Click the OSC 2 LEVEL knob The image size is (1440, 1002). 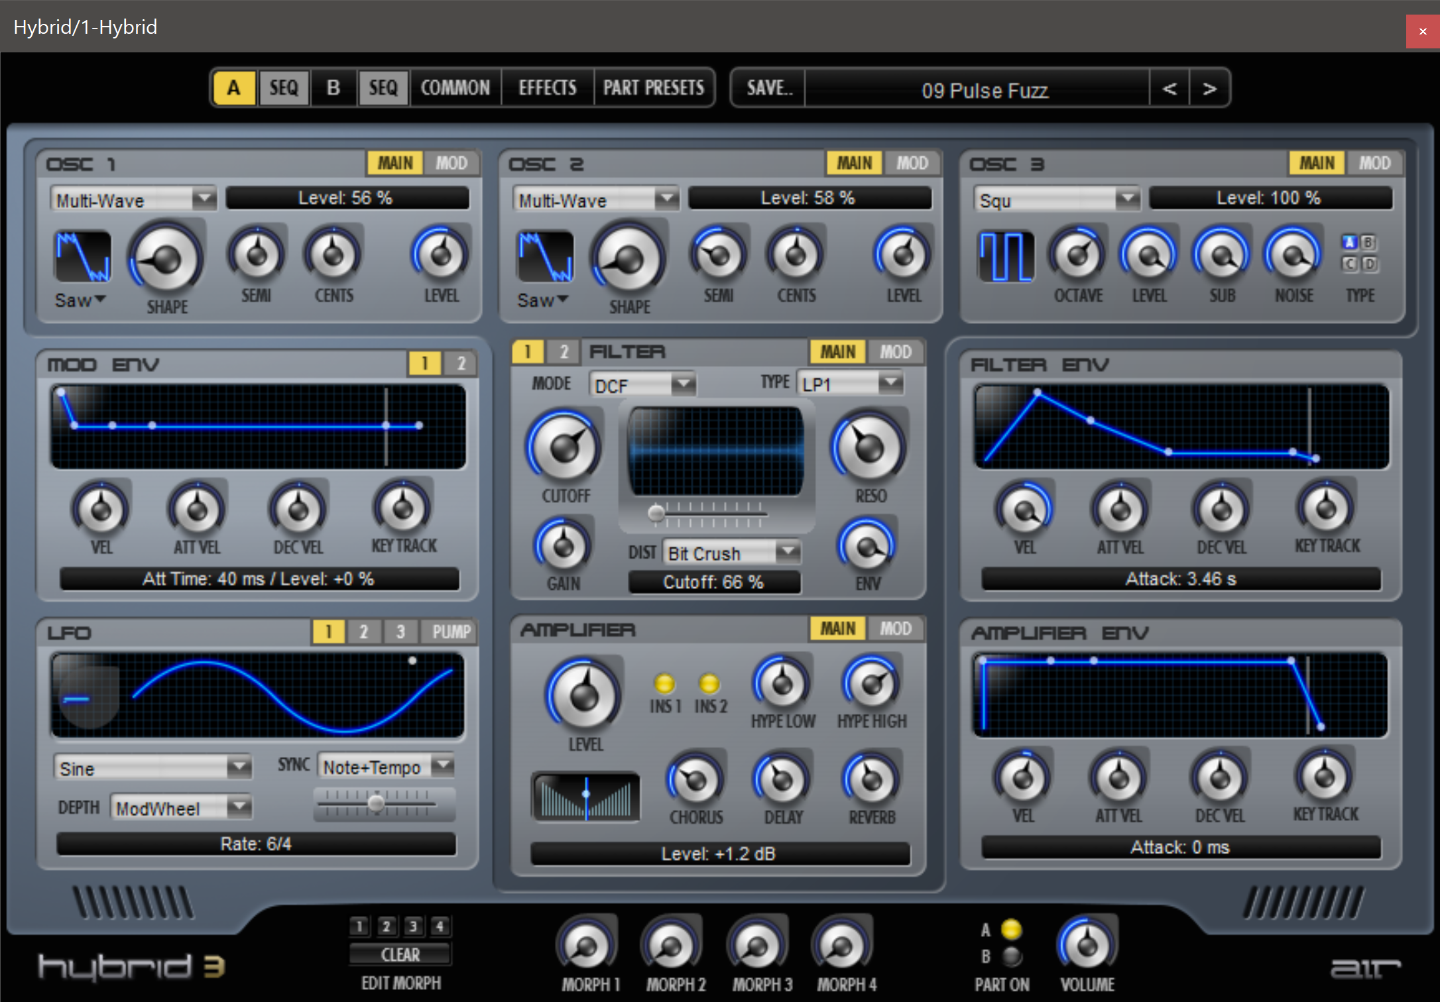(903, 254)
